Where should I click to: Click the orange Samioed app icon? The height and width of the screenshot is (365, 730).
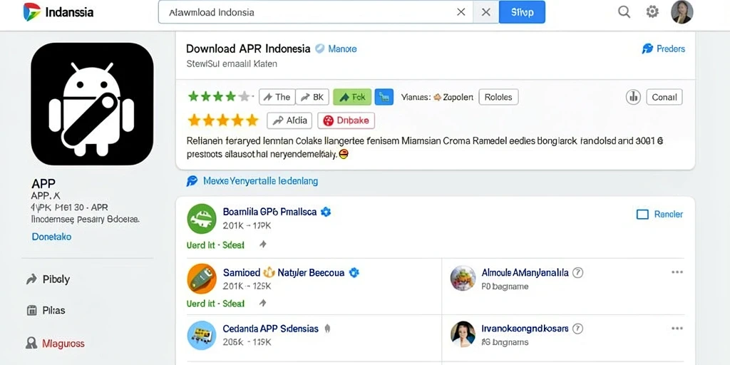pos(202,279)
